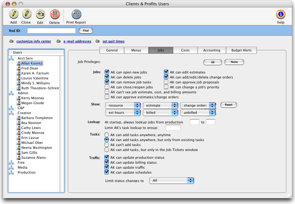Open the 'customize info center' link
This screenshot has height=204, width=295.
click(x=34, y=41)
